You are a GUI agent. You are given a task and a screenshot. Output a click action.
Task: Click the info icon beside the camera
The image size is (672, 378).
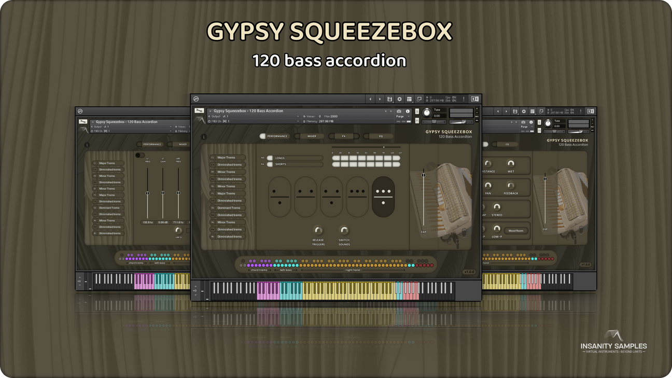click(408, 111)
